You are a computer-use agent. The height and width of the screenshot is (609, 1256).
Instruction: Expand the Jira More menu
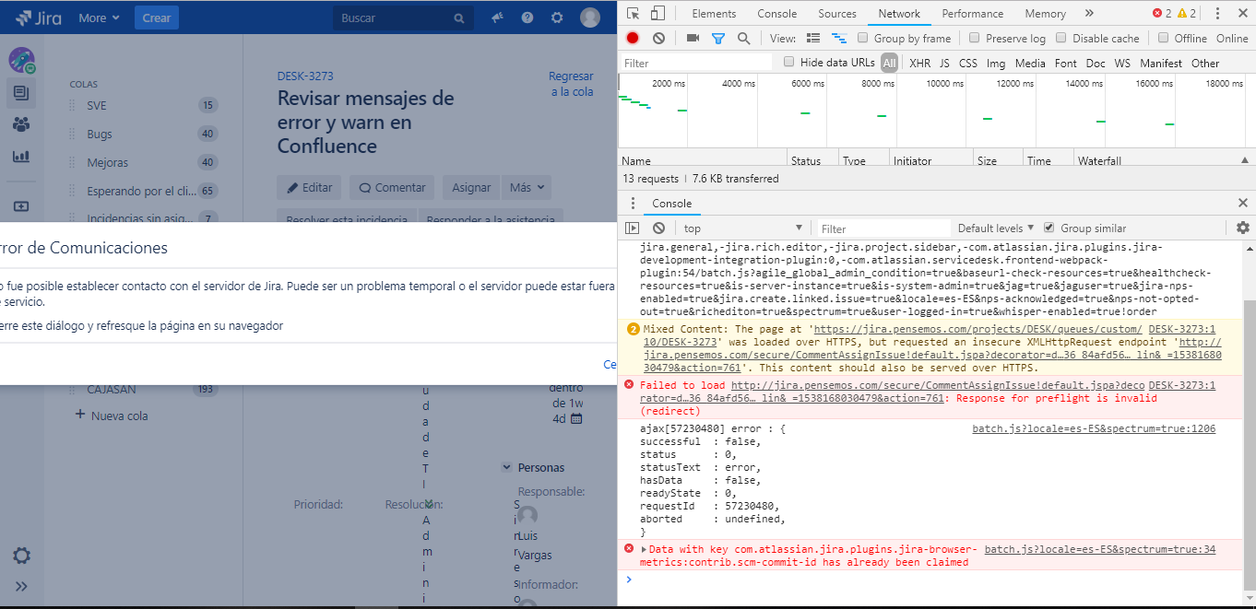99,18
